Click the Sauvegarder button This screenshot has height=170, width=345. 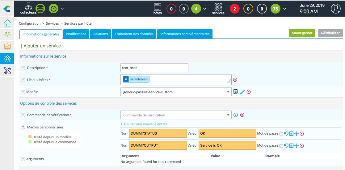(302, 33)
